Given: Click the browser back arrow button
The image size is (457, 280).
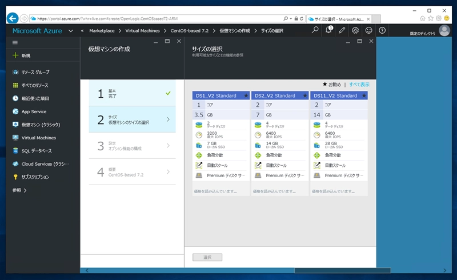Looking at the screenshot, I should (x=13, y=18).
